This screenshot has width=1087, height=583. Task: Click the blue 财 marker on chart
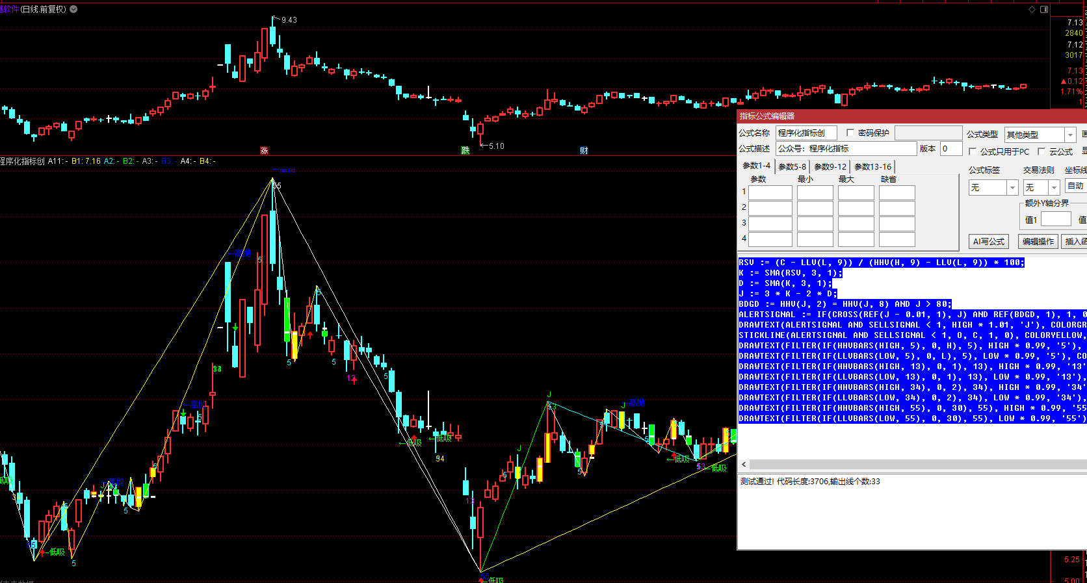(584, 151)
